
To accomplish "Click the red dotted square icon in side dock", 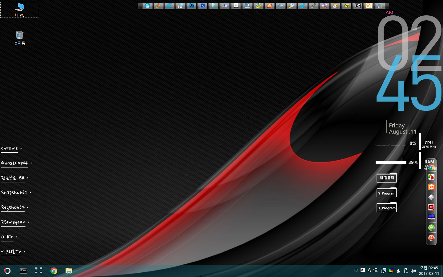I will click(431, 207).
